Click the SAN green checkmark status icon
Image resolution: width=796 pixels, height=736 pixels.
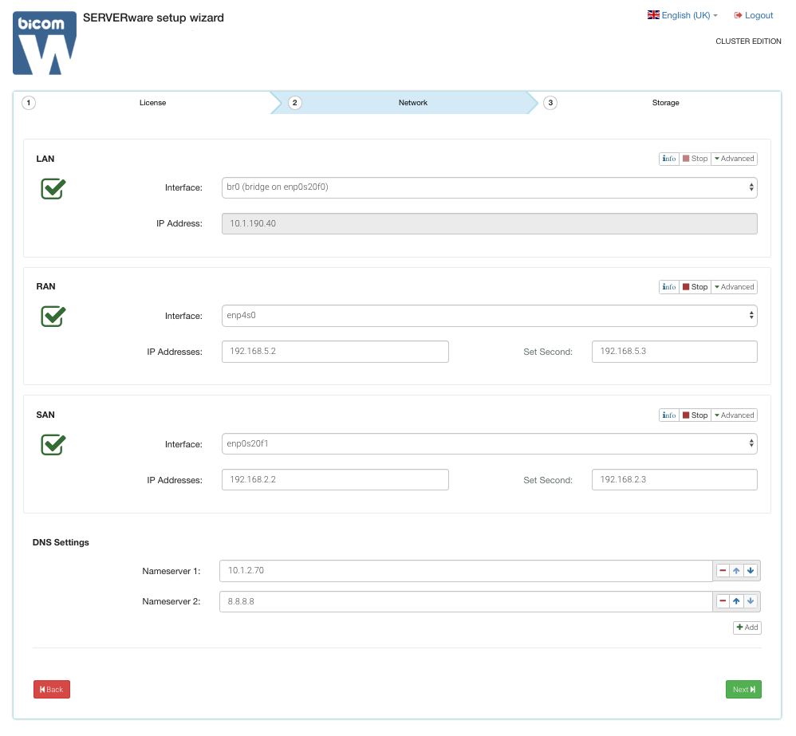click(x=53, y=445)
